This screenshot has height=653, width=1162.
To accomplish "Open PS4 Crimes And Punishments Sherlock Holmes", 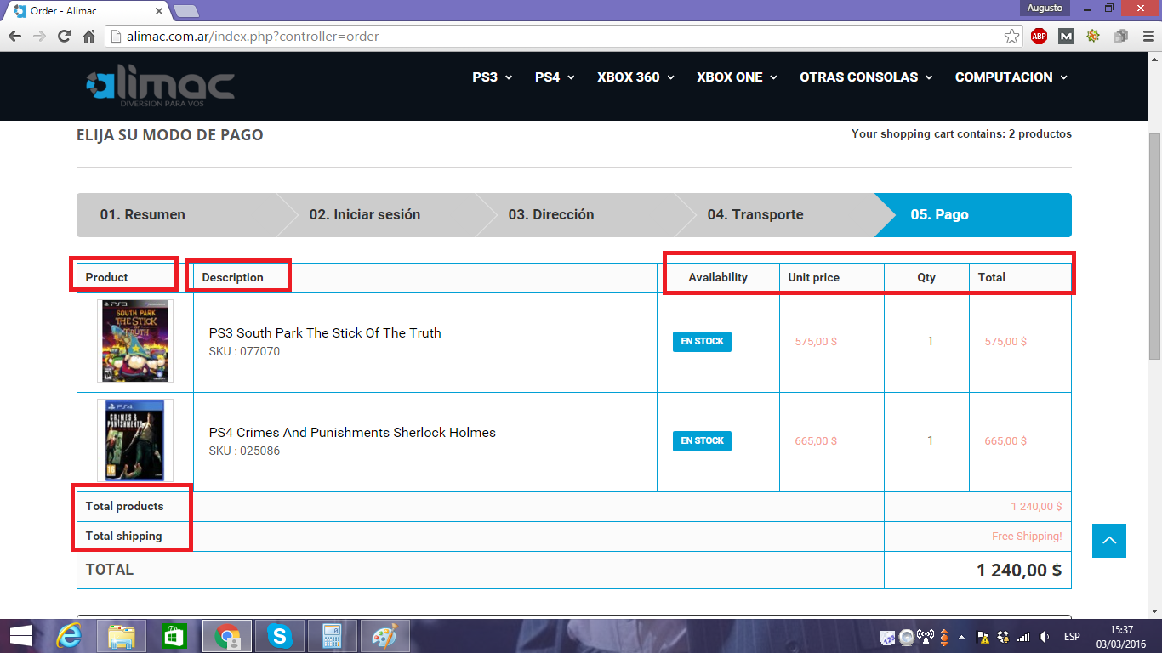I will [352, 433].
